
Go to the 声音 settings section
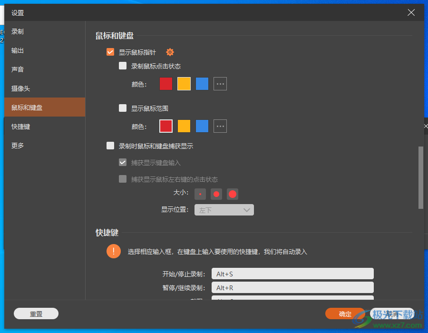point(45,69)
